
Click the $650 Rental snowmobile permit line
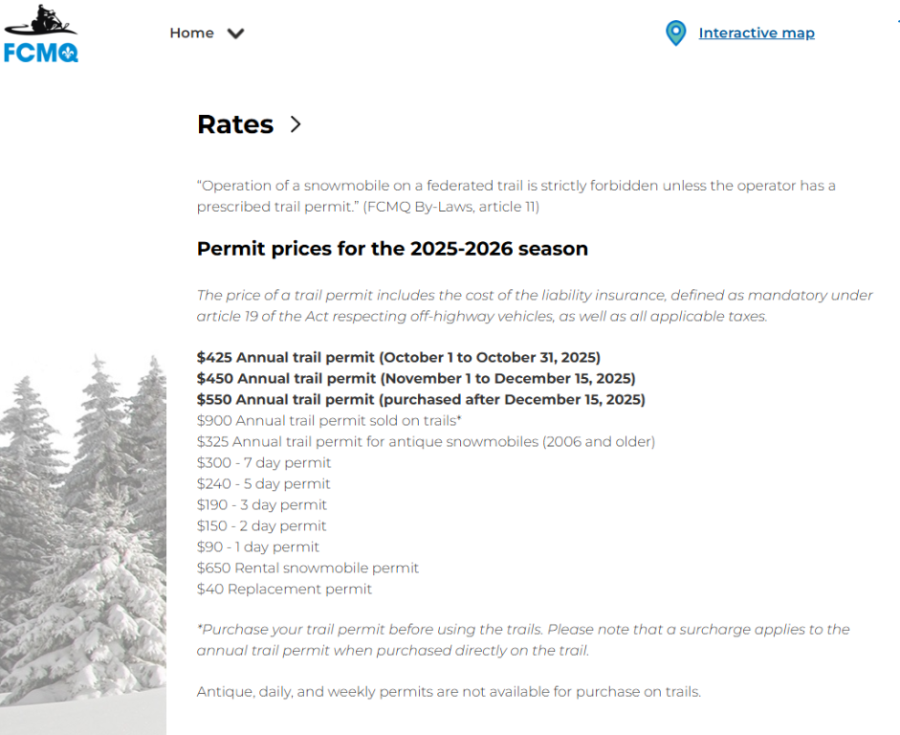308,568
